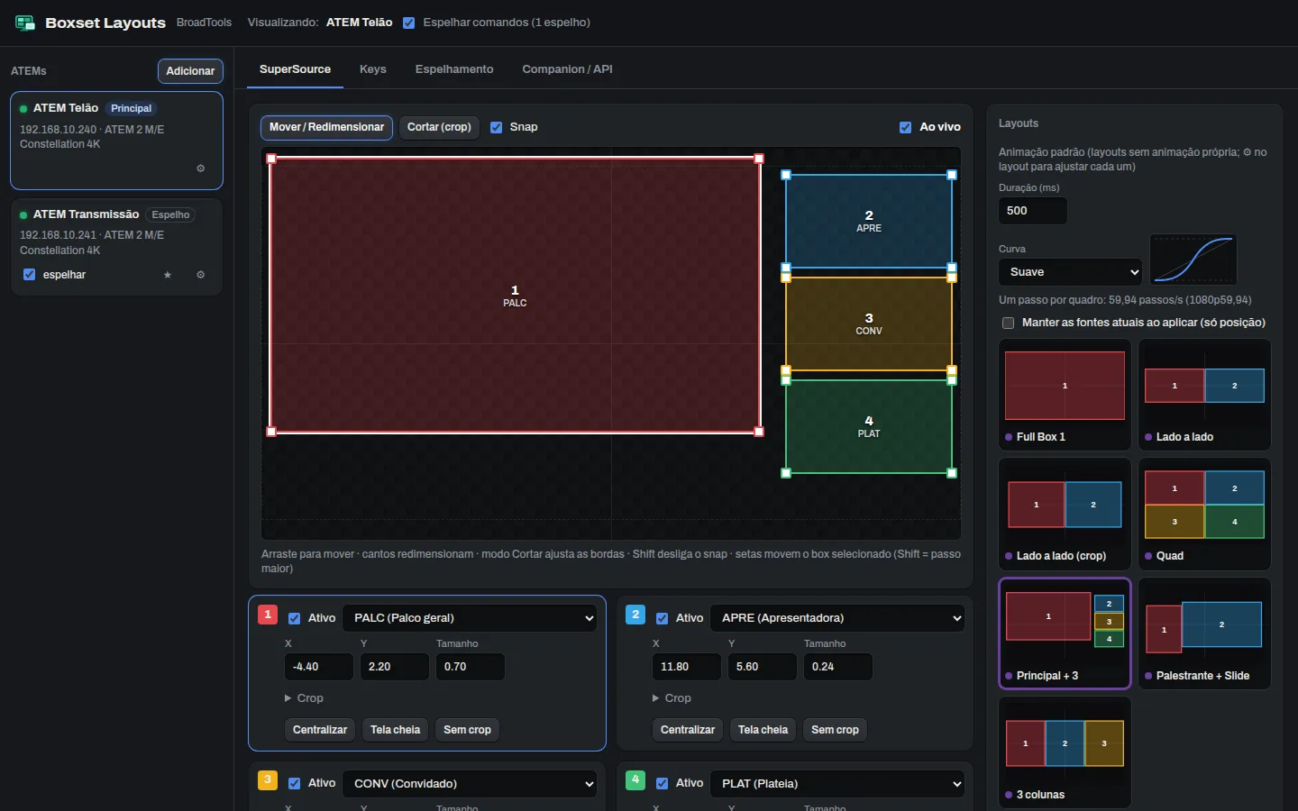Click the easing curve preview graph
The height and width of the screenshot is (811, 1298).
coord(1193,260)
